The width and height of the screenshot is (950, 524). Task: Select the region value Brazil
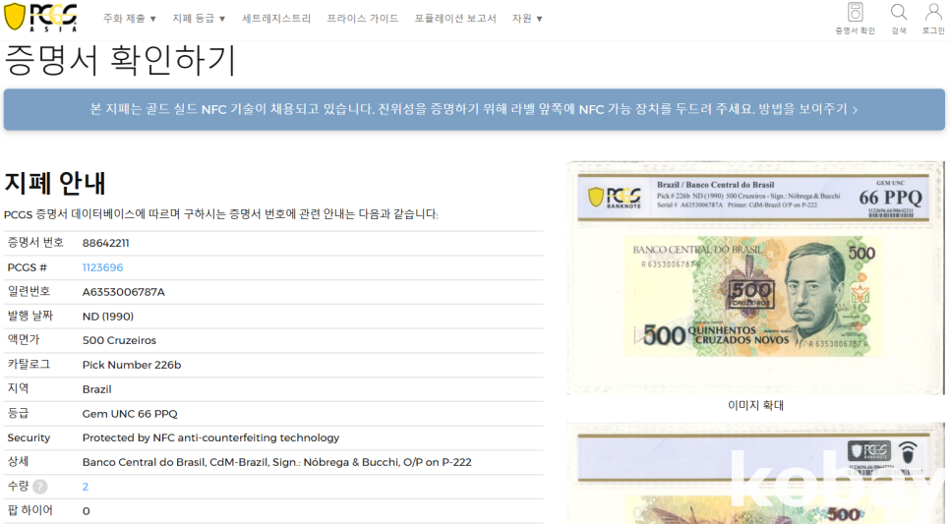click(97, 389)
